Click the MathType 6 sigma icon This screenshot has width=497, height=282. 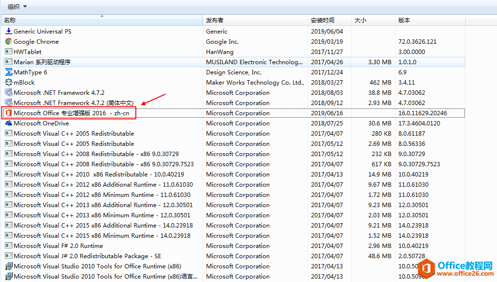tap(8, 72)
